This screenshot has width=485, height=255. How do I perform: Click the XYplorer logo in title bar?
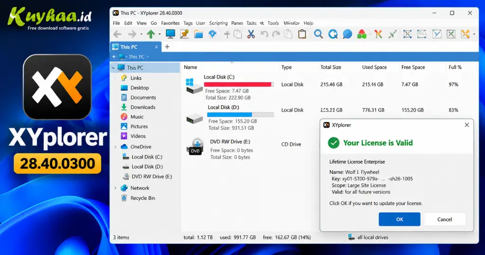point(116,13)
